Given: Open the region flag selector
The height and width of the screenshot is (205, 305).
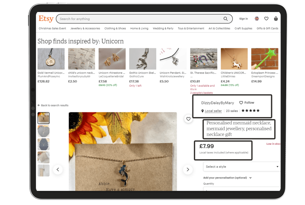Looking at the screenshot, I should pos(257,19).
